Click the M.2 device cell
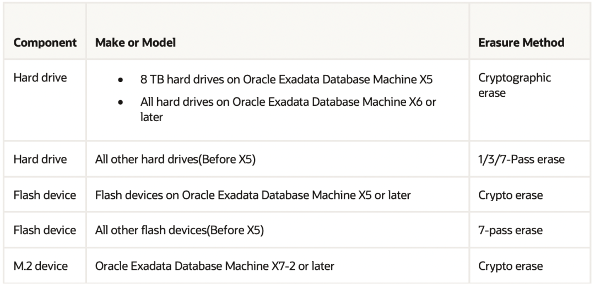 (x=40, y=266)
